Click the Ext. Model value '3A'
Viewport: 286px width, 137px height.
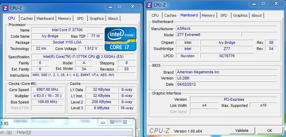click(84, 69)
